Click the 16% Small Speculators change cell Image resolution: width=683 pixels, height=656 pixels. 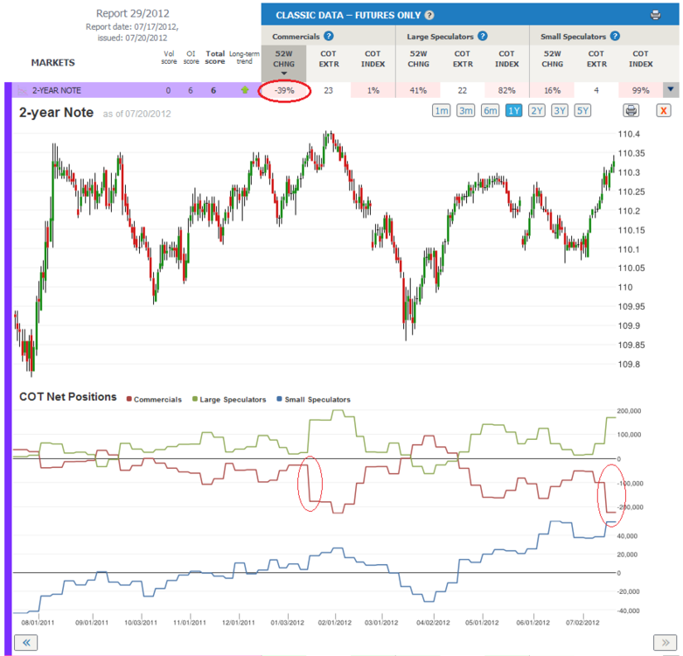[552, 91]
